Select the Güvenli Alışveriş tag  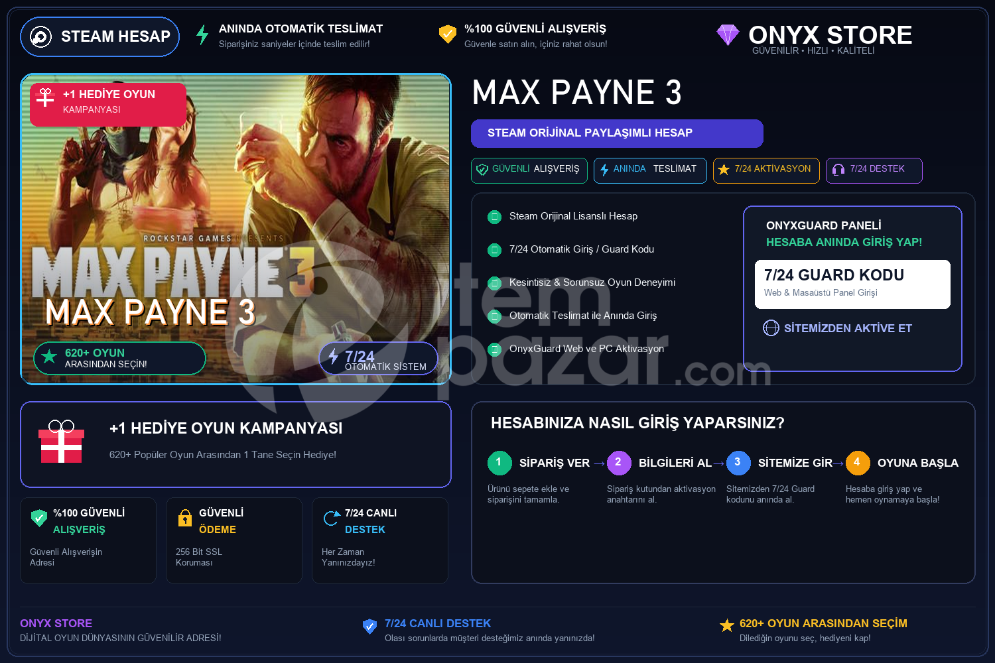click(529, 170)
